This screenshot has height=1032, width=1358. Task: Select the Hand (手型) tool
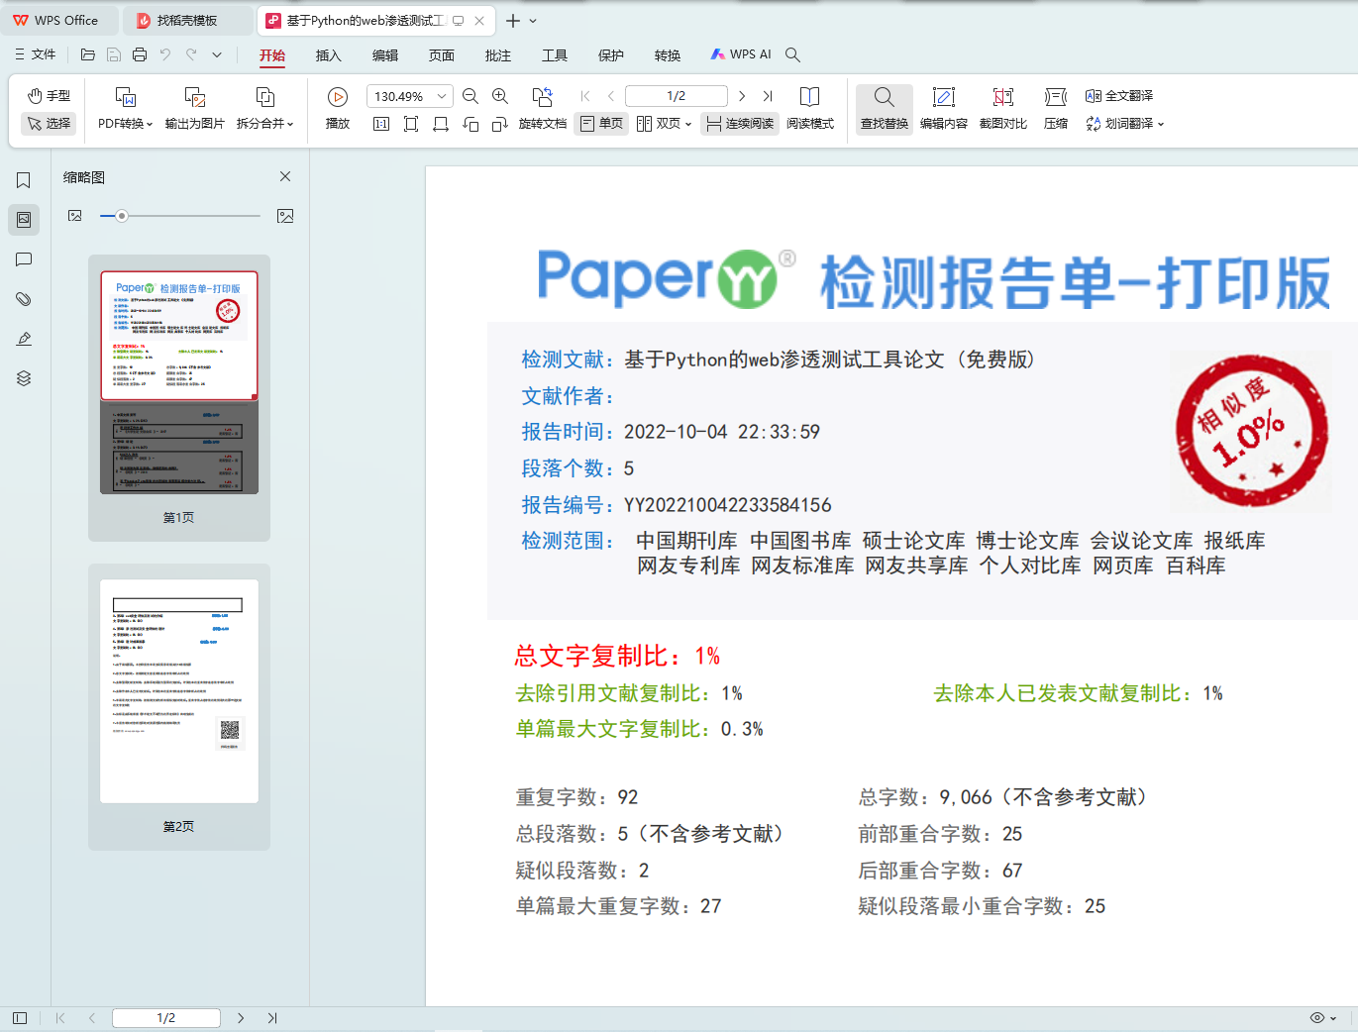click(49, 96)
